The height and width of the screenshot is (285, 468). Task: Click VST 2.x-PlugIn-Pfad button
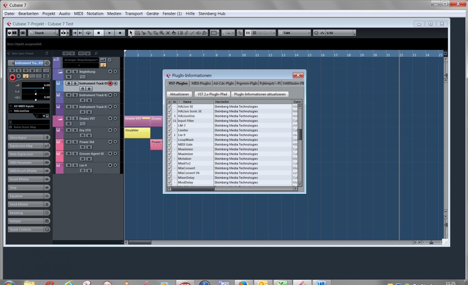[x=212, y=94]
